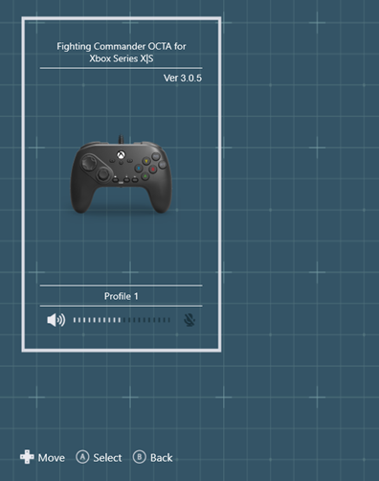Click the controller's D-pad in the image

(89, 162)
